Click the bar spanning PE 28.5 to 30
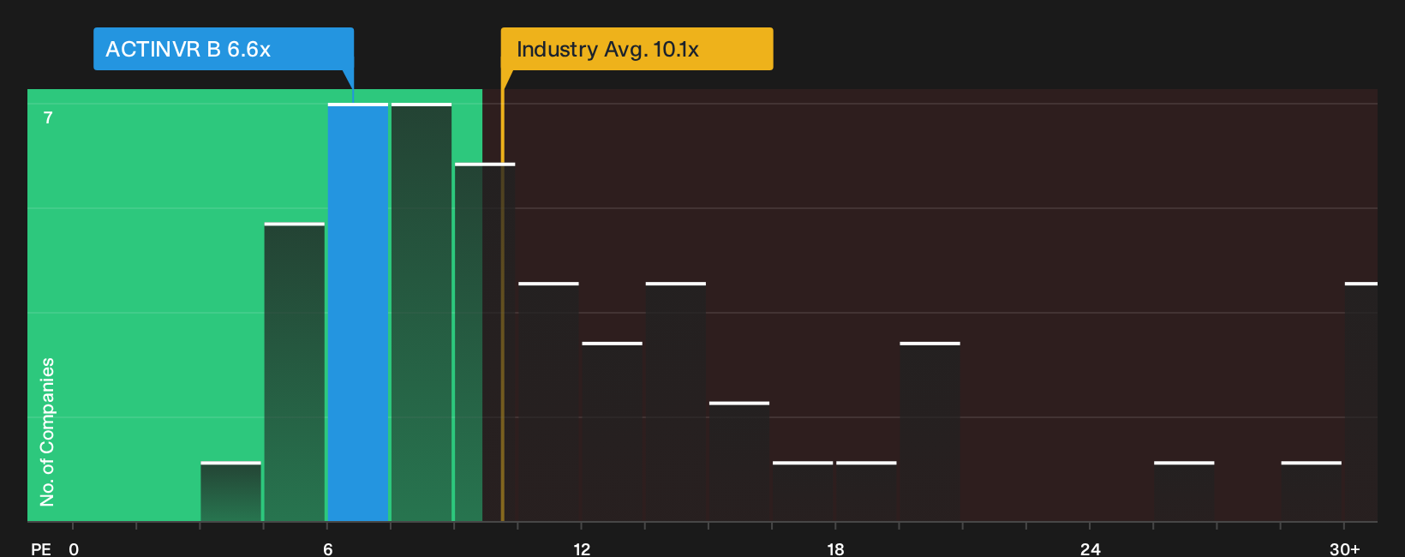The width and height of the screenshot is (1405, 557). (x=1312, y=492)
